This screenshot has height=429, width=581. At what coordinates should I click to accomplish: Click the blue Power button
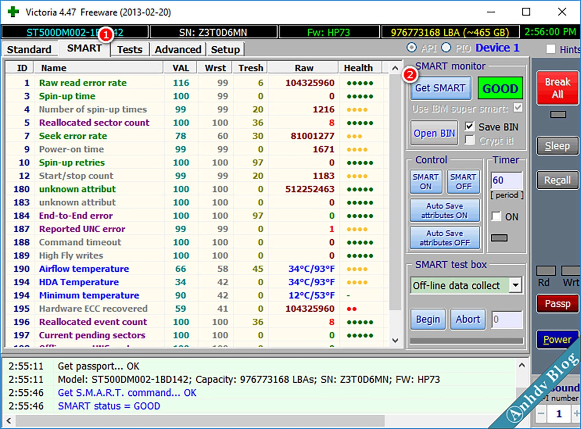click(557, 340)
